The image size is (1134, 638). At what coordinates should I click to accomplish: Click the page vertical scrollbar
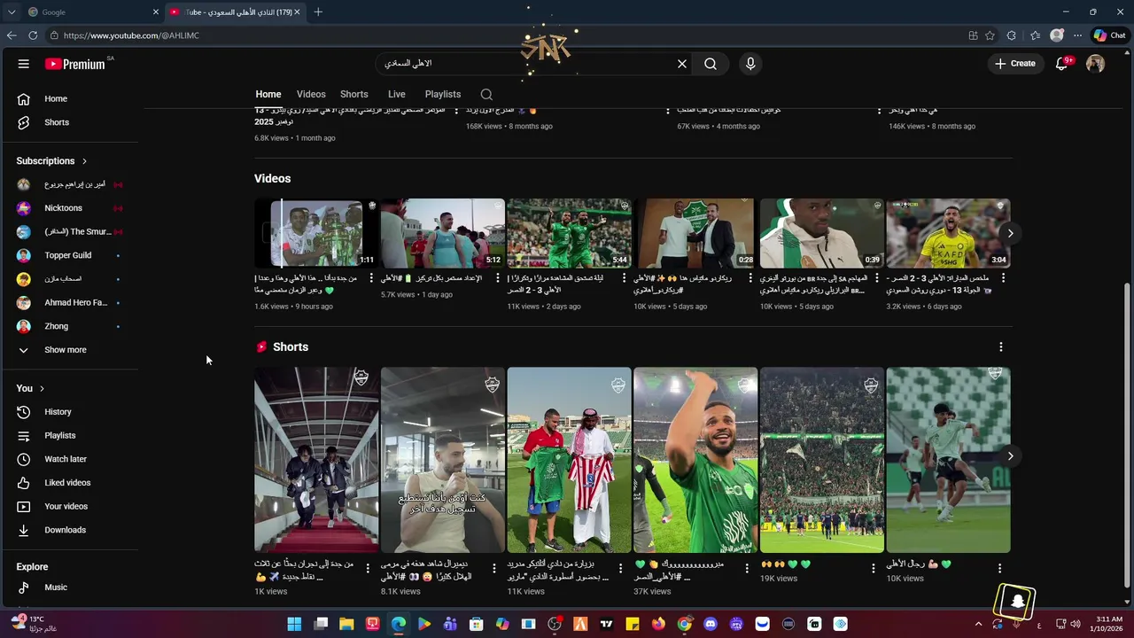(x=1127, y=434)
